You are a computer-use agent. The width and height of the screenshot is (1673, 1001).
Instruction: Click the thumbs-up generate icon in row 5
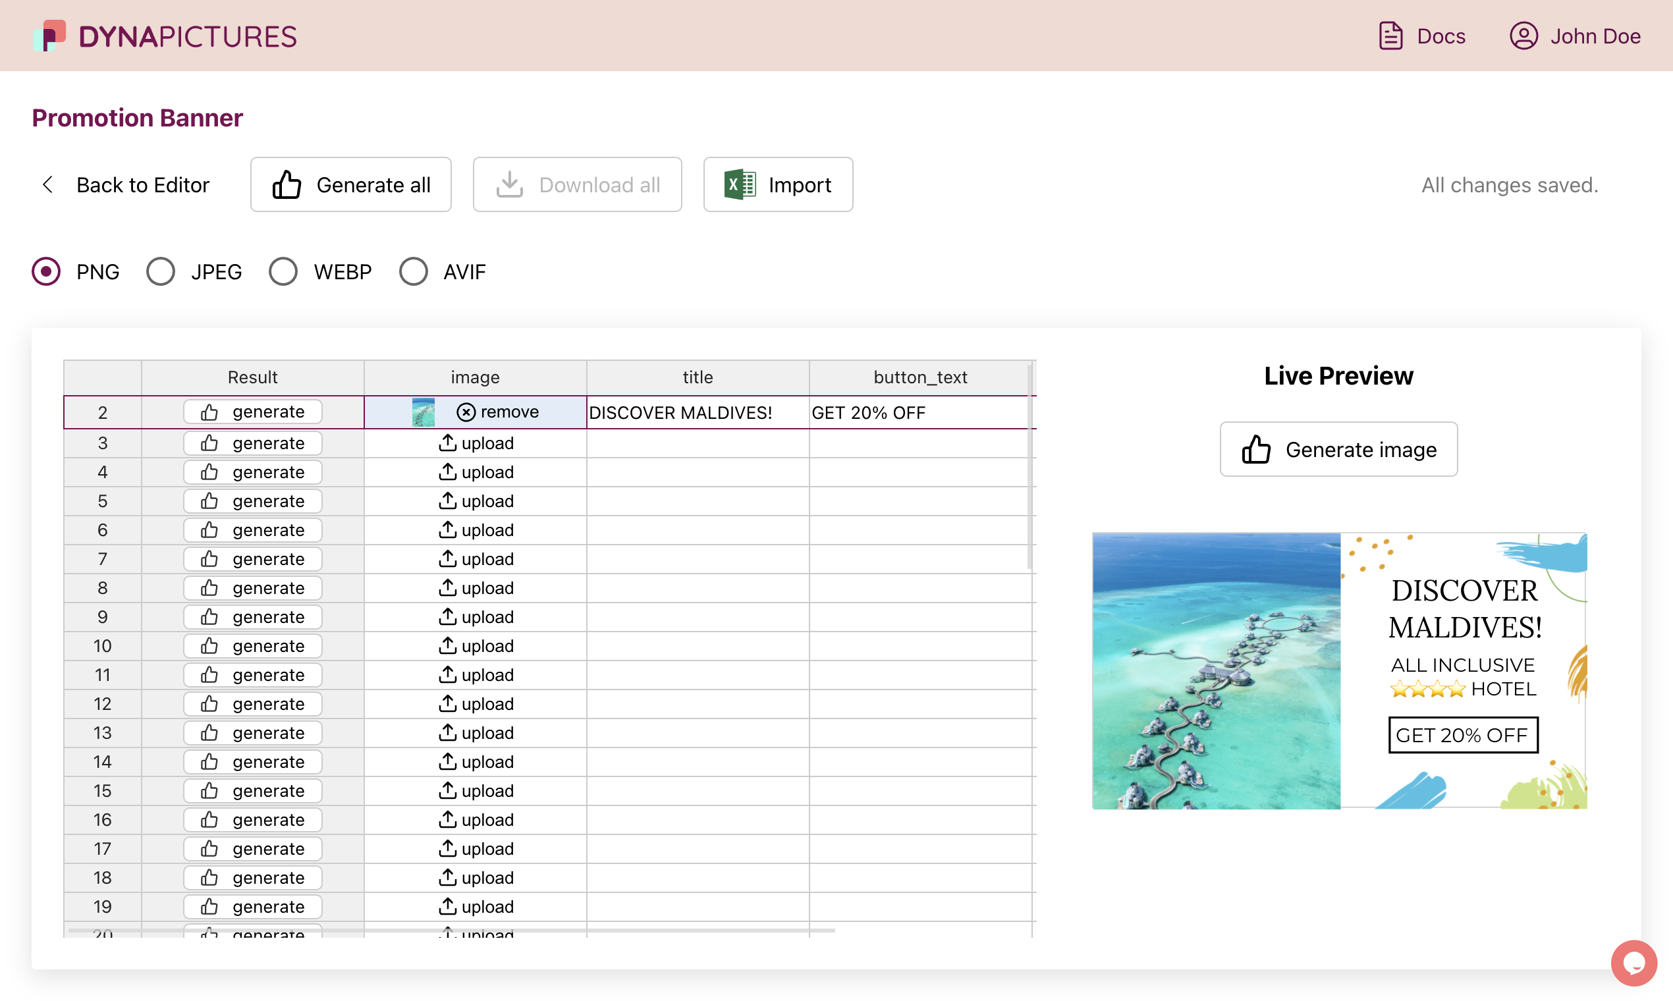209,500
